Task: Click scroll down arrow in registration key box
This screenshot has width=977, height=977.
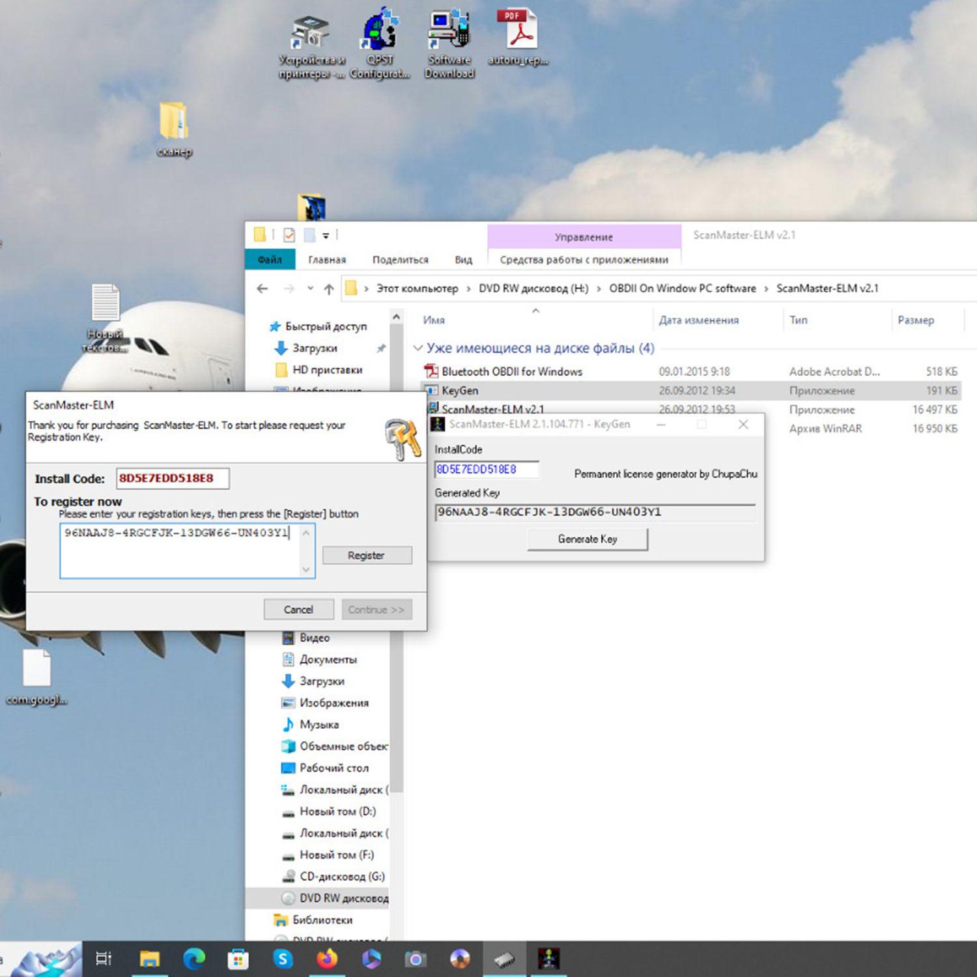Action: point(307,570)
